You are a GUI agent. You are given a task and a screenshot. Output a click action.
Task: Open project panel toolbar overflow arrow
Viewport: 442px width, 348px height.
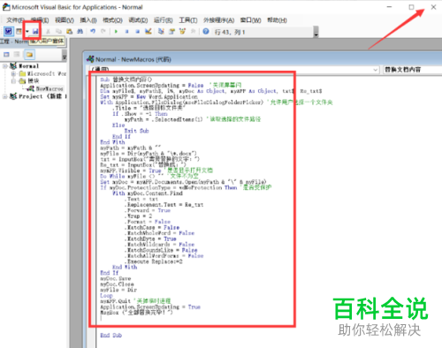click(65, 55)
